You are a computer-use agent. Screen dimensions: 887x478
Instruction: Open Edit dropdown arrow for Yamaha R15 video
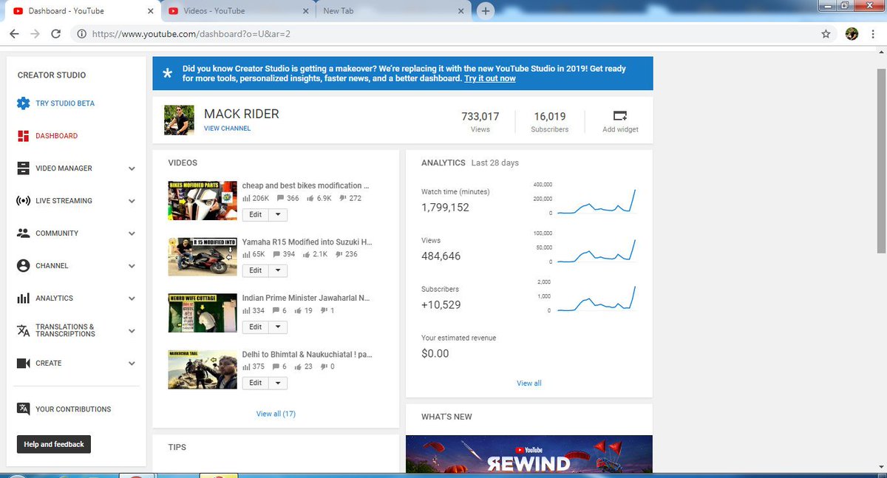(278, 270)
